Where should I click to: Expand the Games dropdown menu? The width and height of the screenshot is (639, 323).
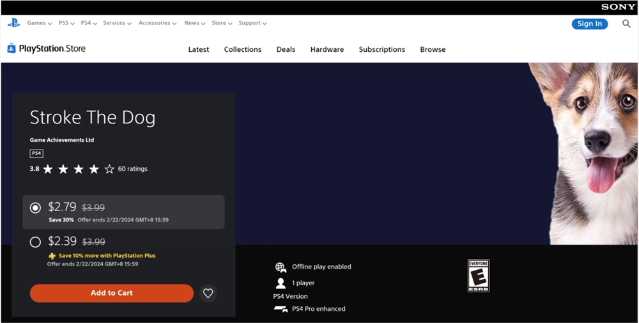point(40,23)
